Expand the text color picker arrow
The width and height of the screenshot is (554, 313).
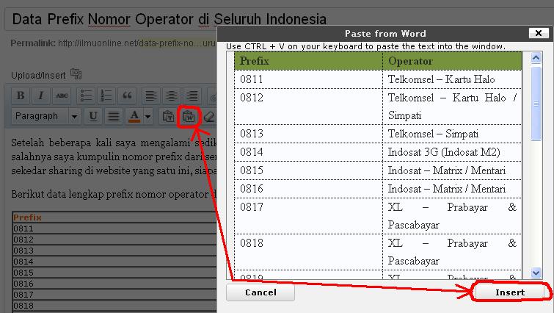click(x=148, y=116)
